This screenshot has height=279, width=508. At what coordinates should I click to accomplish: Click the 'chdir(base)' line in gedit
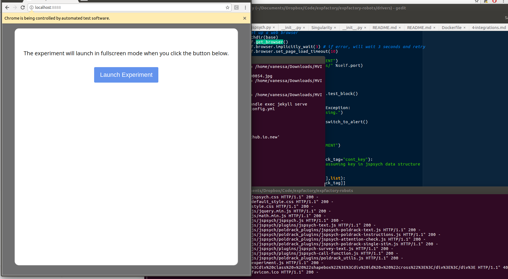click(x=265, y=37)
